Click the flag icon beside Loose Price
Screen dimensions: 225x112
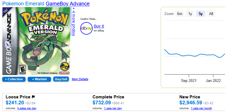click(33, 97)
